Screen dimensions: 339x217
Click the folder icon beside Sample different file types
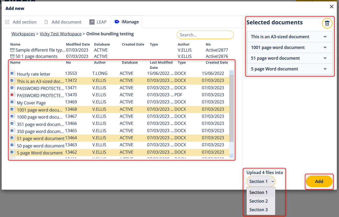[12, 50]
